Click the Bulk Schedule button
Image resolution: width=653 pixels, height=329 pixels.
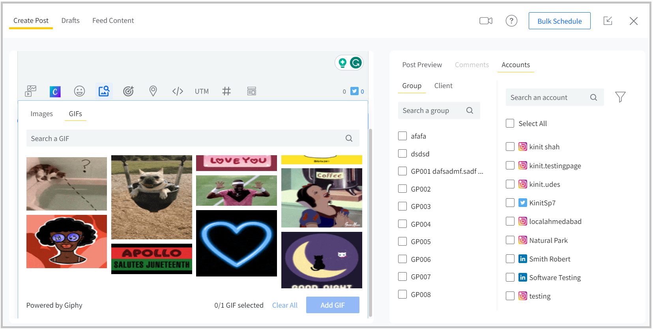559,21
